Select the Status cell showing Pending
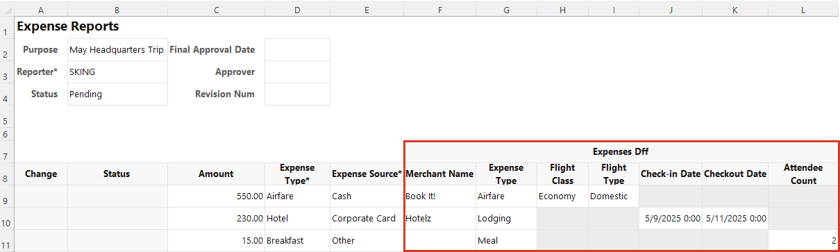Viewport: 840px width, 252px height. coord(117,94)
